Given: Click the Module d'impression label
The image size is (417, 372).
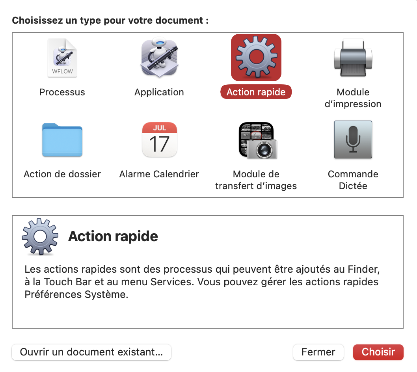Looking at the screenshot, I should 353,98.
